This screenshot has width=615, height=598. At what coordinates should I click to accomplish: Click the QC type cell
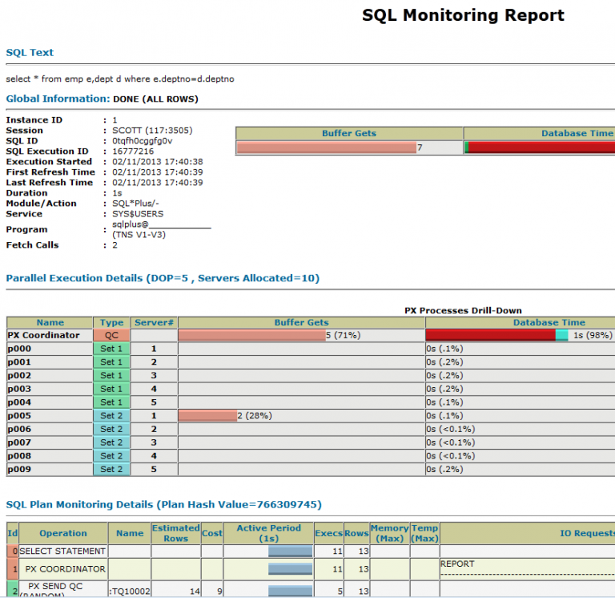(111, 335)
